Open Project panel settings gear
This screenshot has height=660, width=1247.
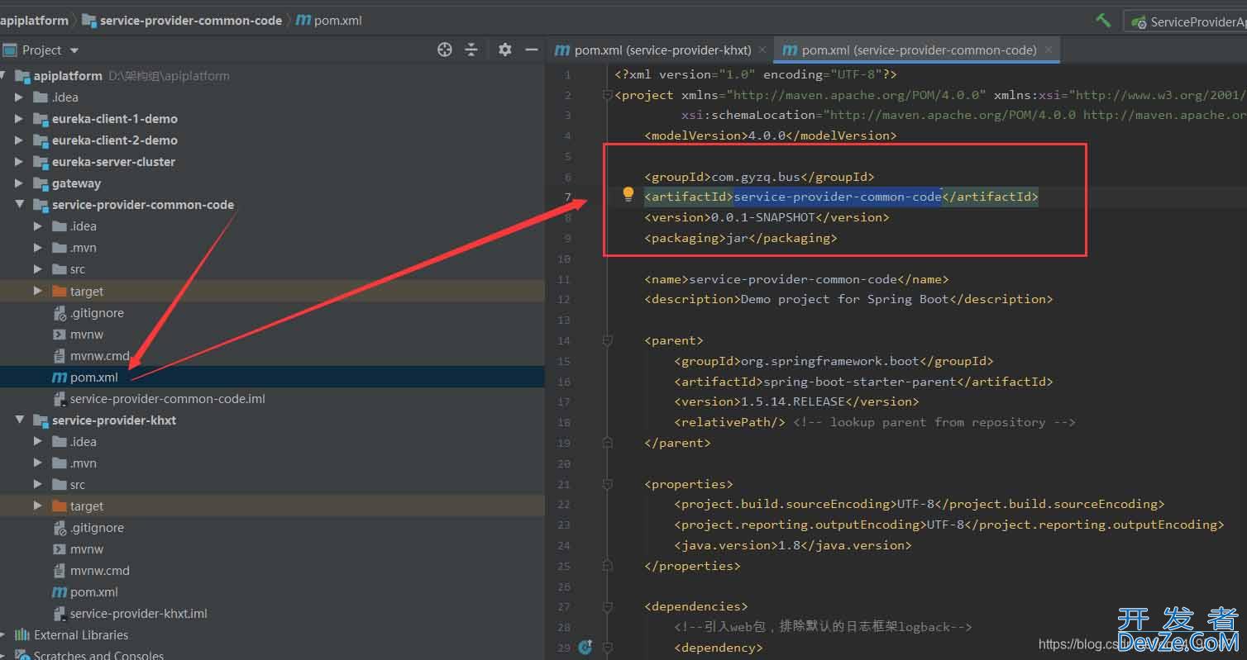point(504,50)
